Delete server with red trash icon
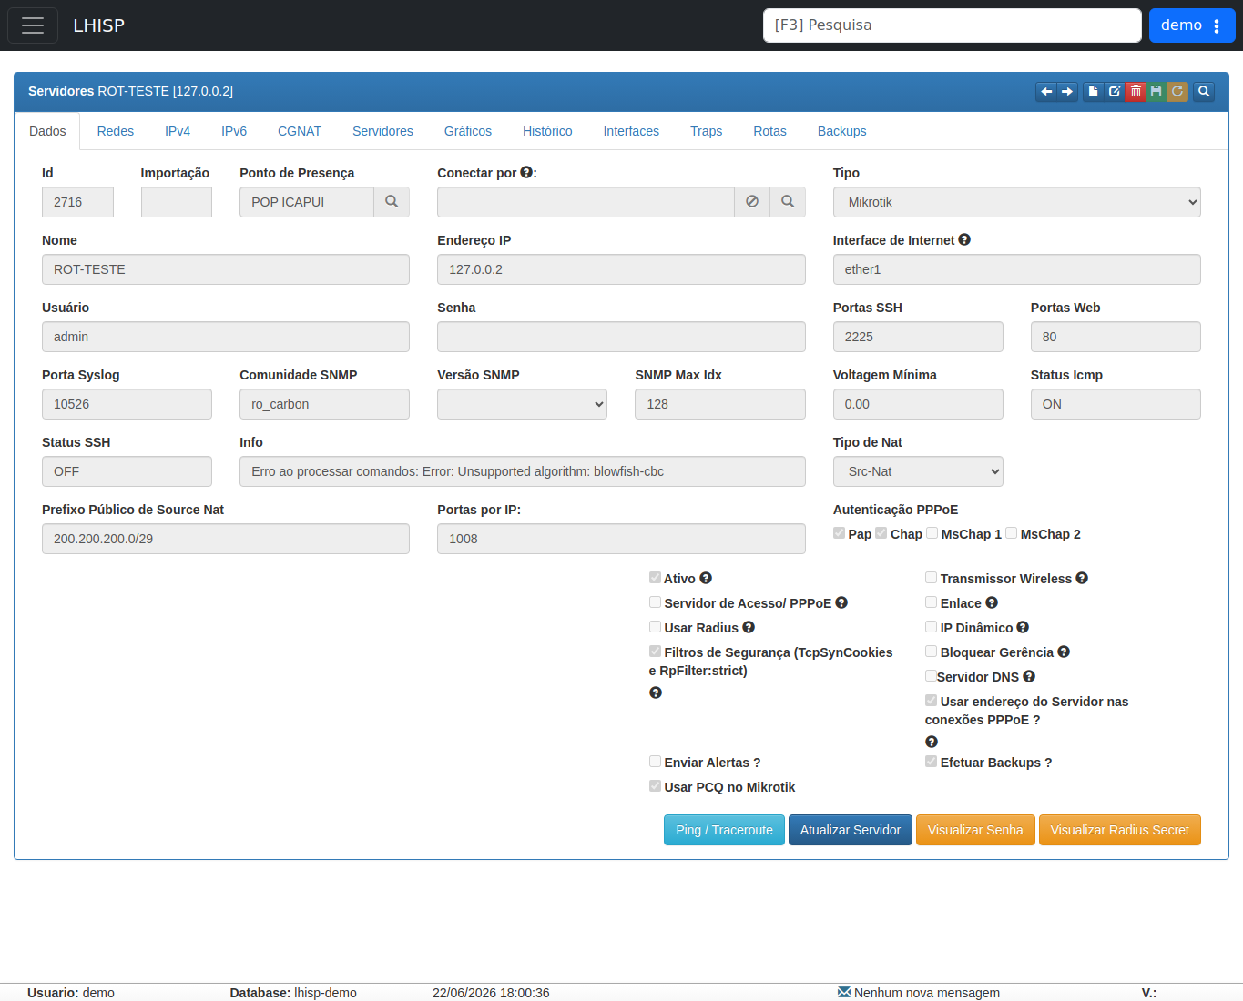The image size is (1243, 1001). (1136, 91)
